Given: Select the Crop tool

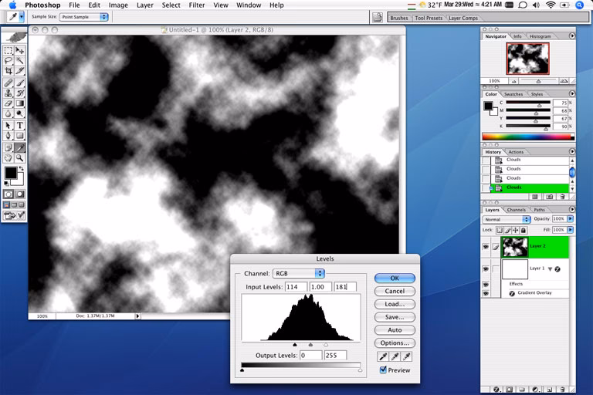Looking at the screenshot, I should click(8, 70).
